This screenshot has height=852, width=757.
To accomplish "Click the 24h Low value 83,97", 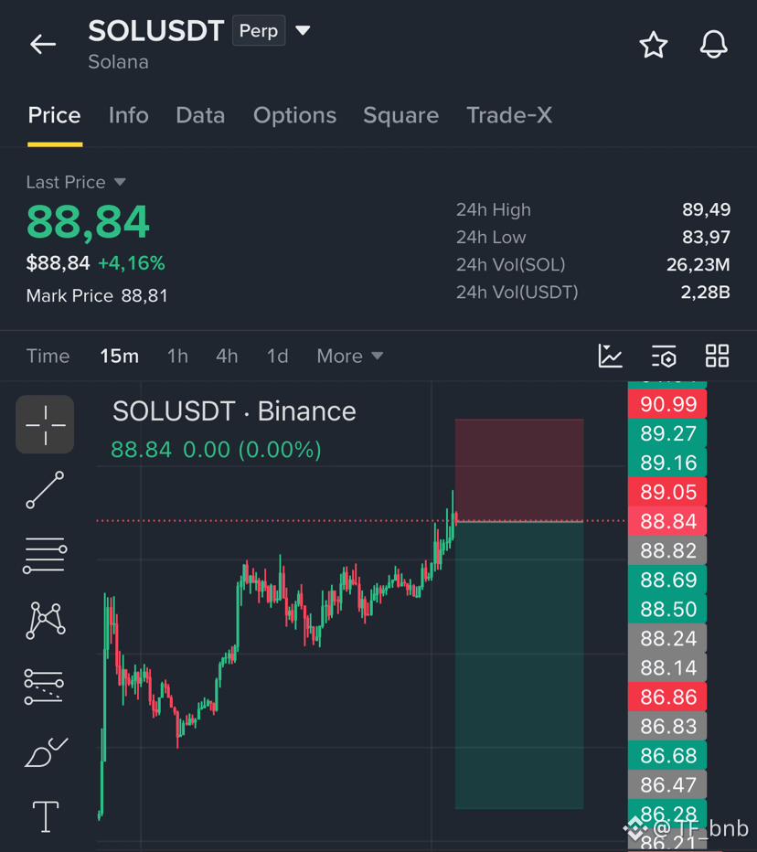I will 706,237.
